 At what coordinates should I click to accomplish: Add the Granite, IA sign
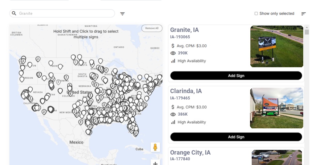click(x=236, y=76)
